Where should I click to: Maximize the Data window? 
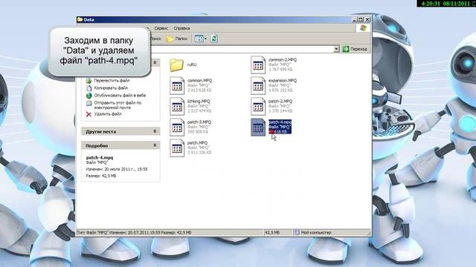coord(361,19)
